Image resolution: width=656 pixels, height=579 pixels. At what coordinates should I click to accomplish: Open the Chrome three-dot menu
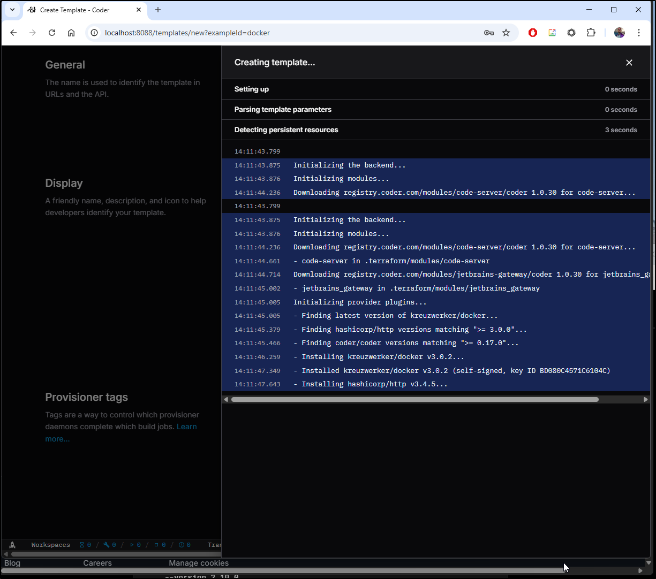pos(639,33)
